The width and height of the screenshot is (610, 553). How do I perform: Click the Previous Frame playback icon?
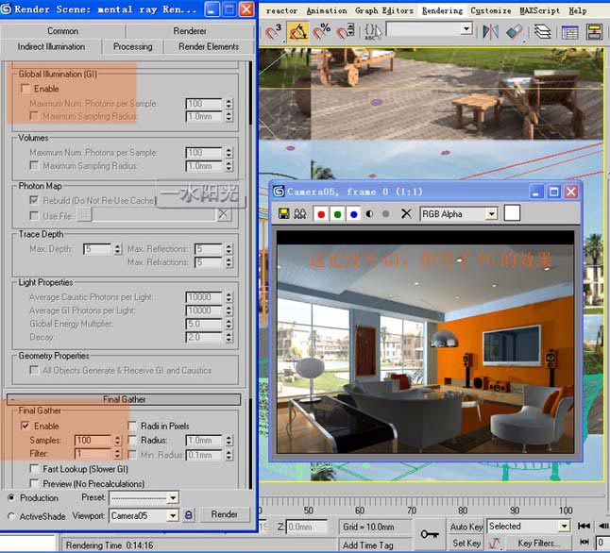(603, 526)
